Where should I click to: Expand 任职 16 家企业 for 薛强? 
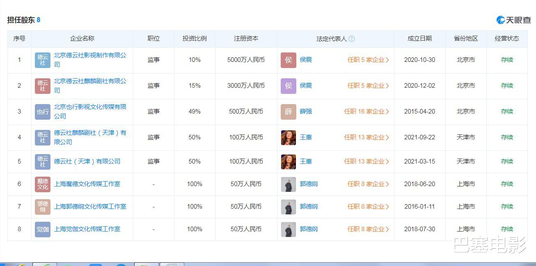pos(366,111)
